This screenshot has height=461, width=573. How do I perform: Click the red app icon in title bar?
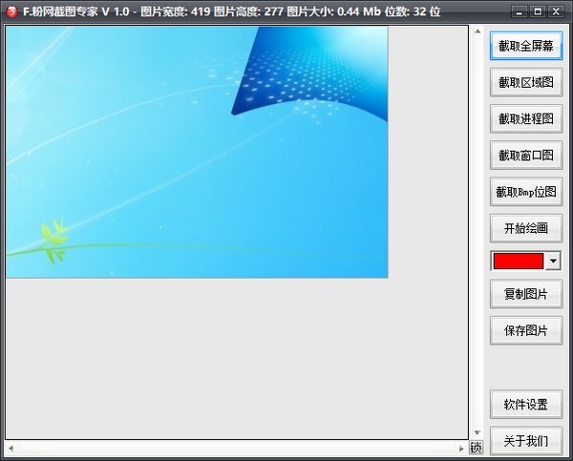coord(11,11)
